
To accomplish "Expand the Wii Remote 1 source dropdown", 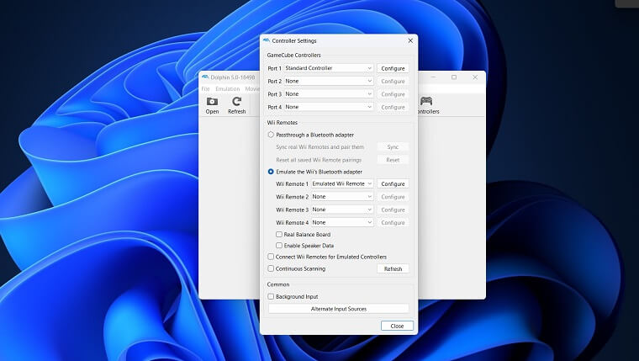I will (x=342, y=184).
